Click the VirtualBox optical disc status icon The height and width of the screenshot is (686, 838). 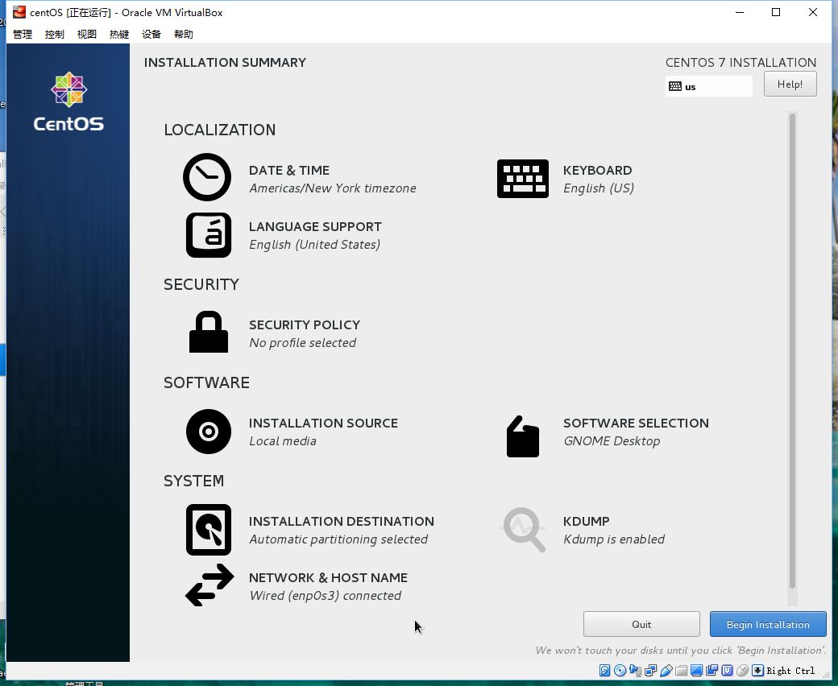click(x=620, y=671)
